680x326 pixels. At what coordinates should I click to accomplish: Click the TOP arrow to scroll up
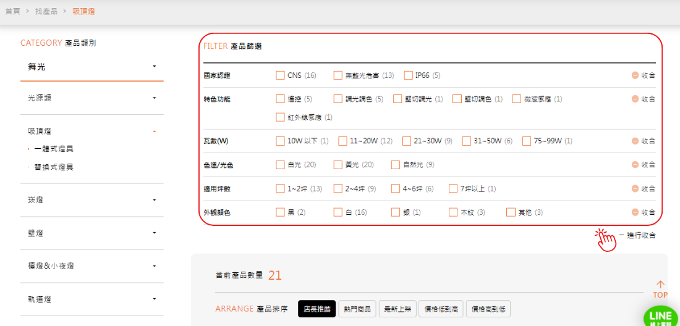click(x=660, y=289)
